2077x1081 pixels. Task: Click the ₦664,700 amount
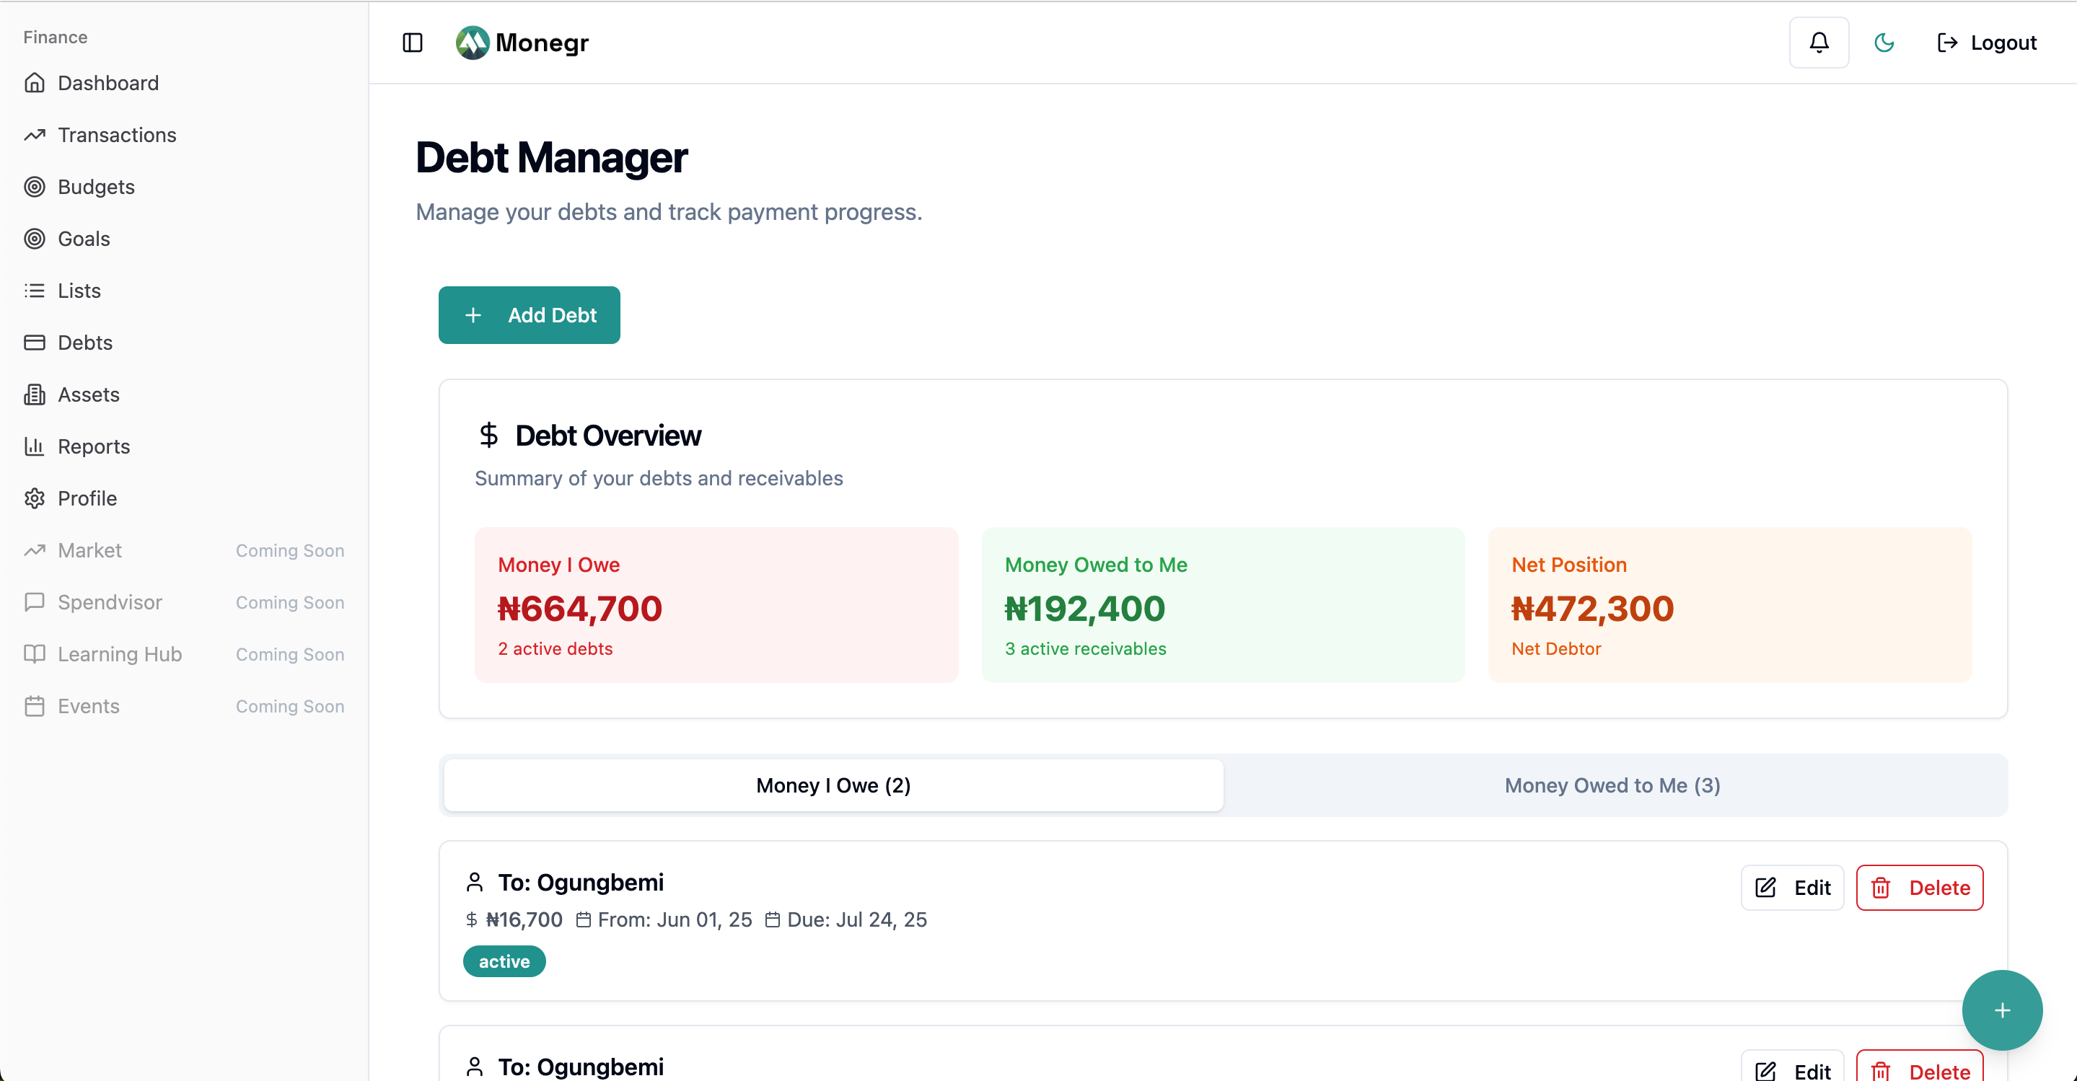tap(580, 609)
